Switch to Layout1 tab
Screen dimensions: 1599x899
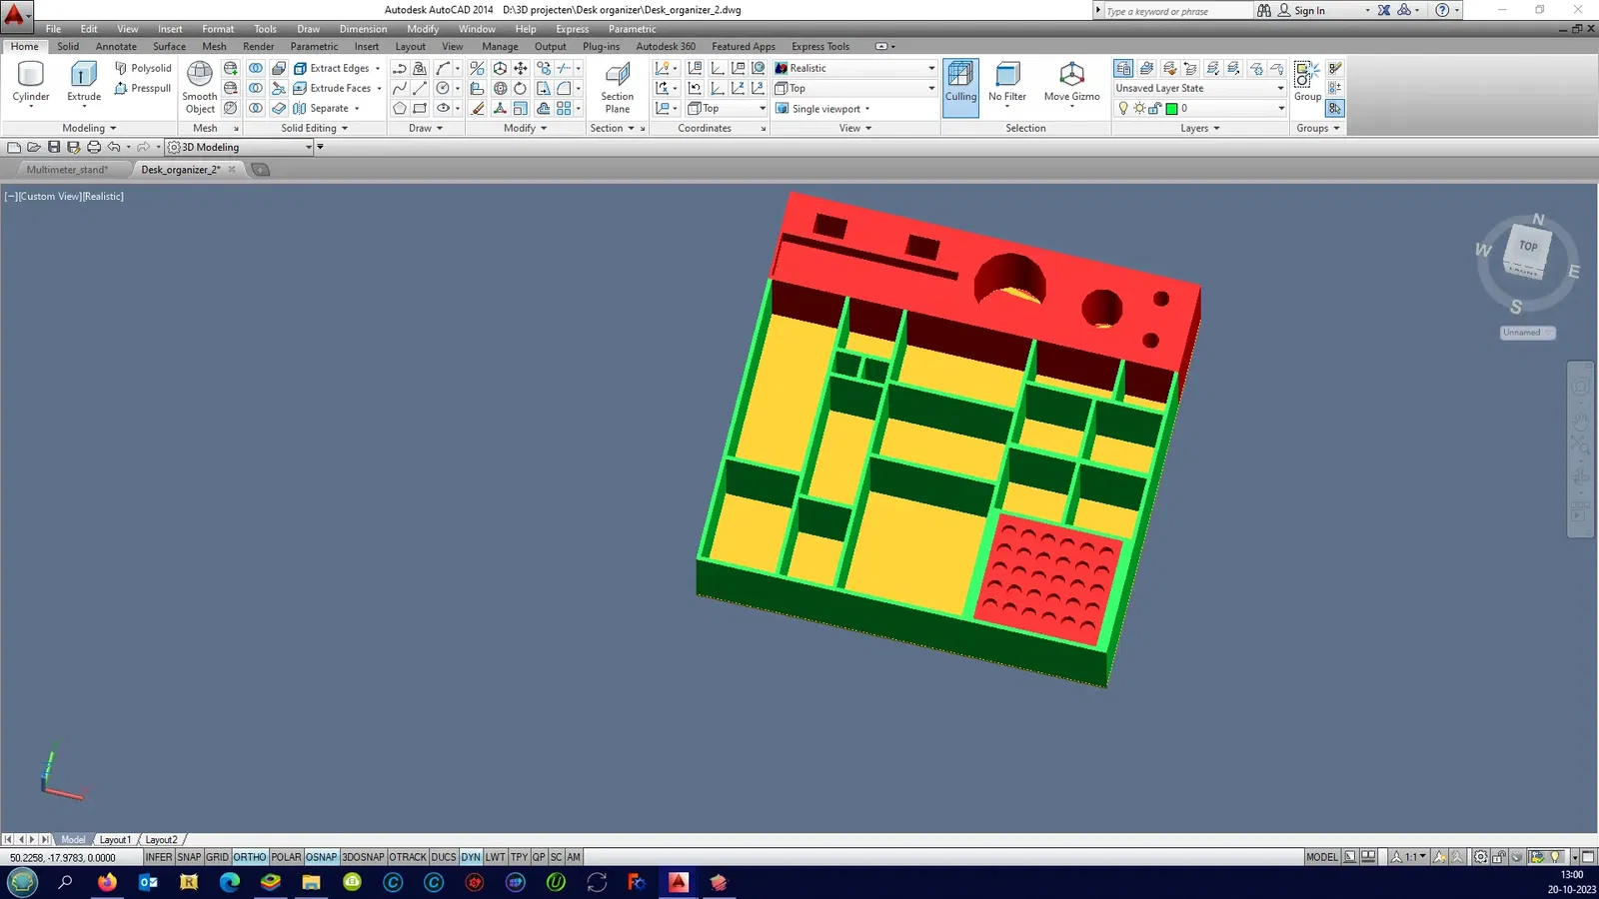click(x=115, y=840)
